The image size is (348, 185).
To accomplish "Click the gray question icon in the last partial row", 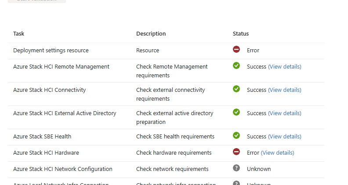I will (236, 183).
